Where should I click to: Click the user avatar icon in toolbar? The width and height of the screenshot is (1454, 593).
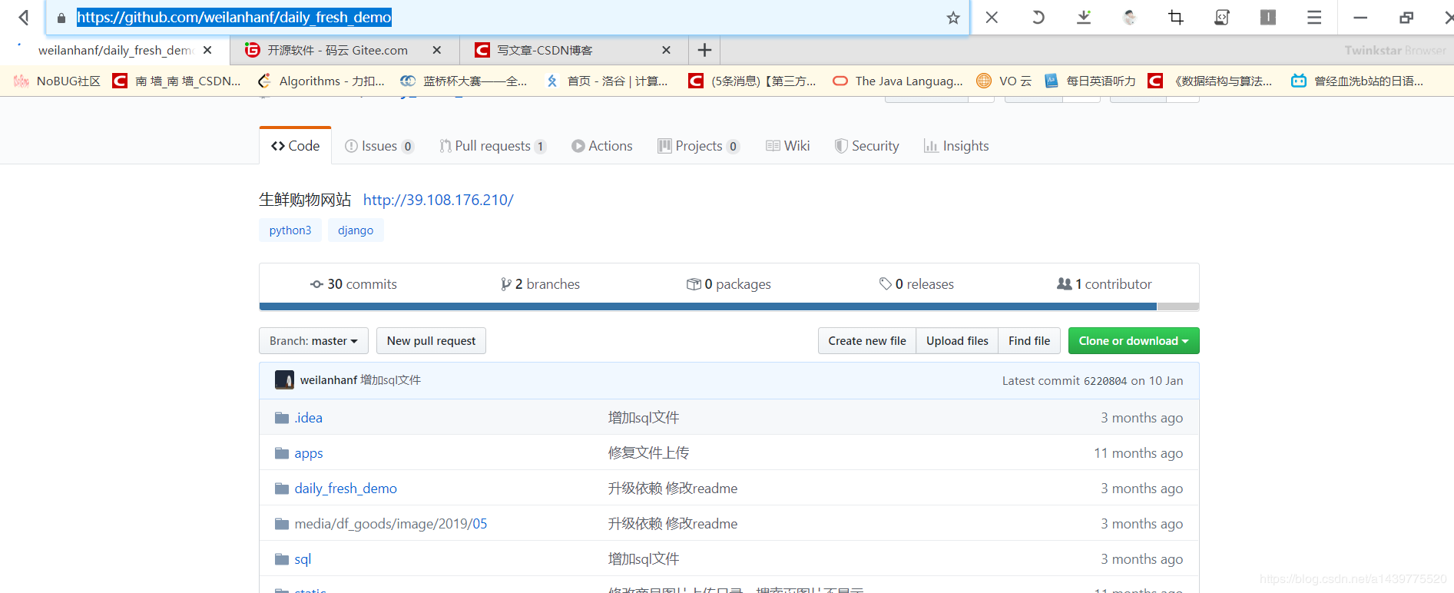1130,17
